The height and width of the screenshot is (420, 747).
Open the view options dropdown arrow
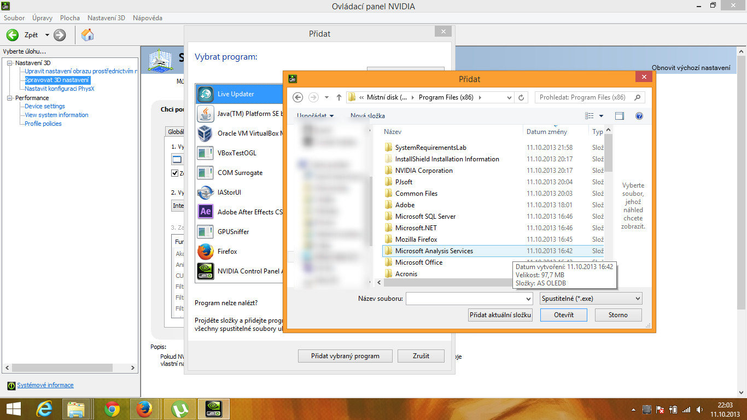click(601, 116)
